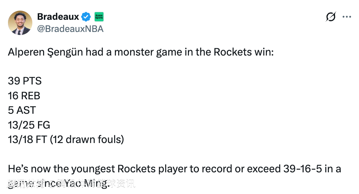The height and width of the screenshot is (194, 359).
Task: Click the "(12 drawn fouls)" parenthetical text
Action: click(86, 140)
